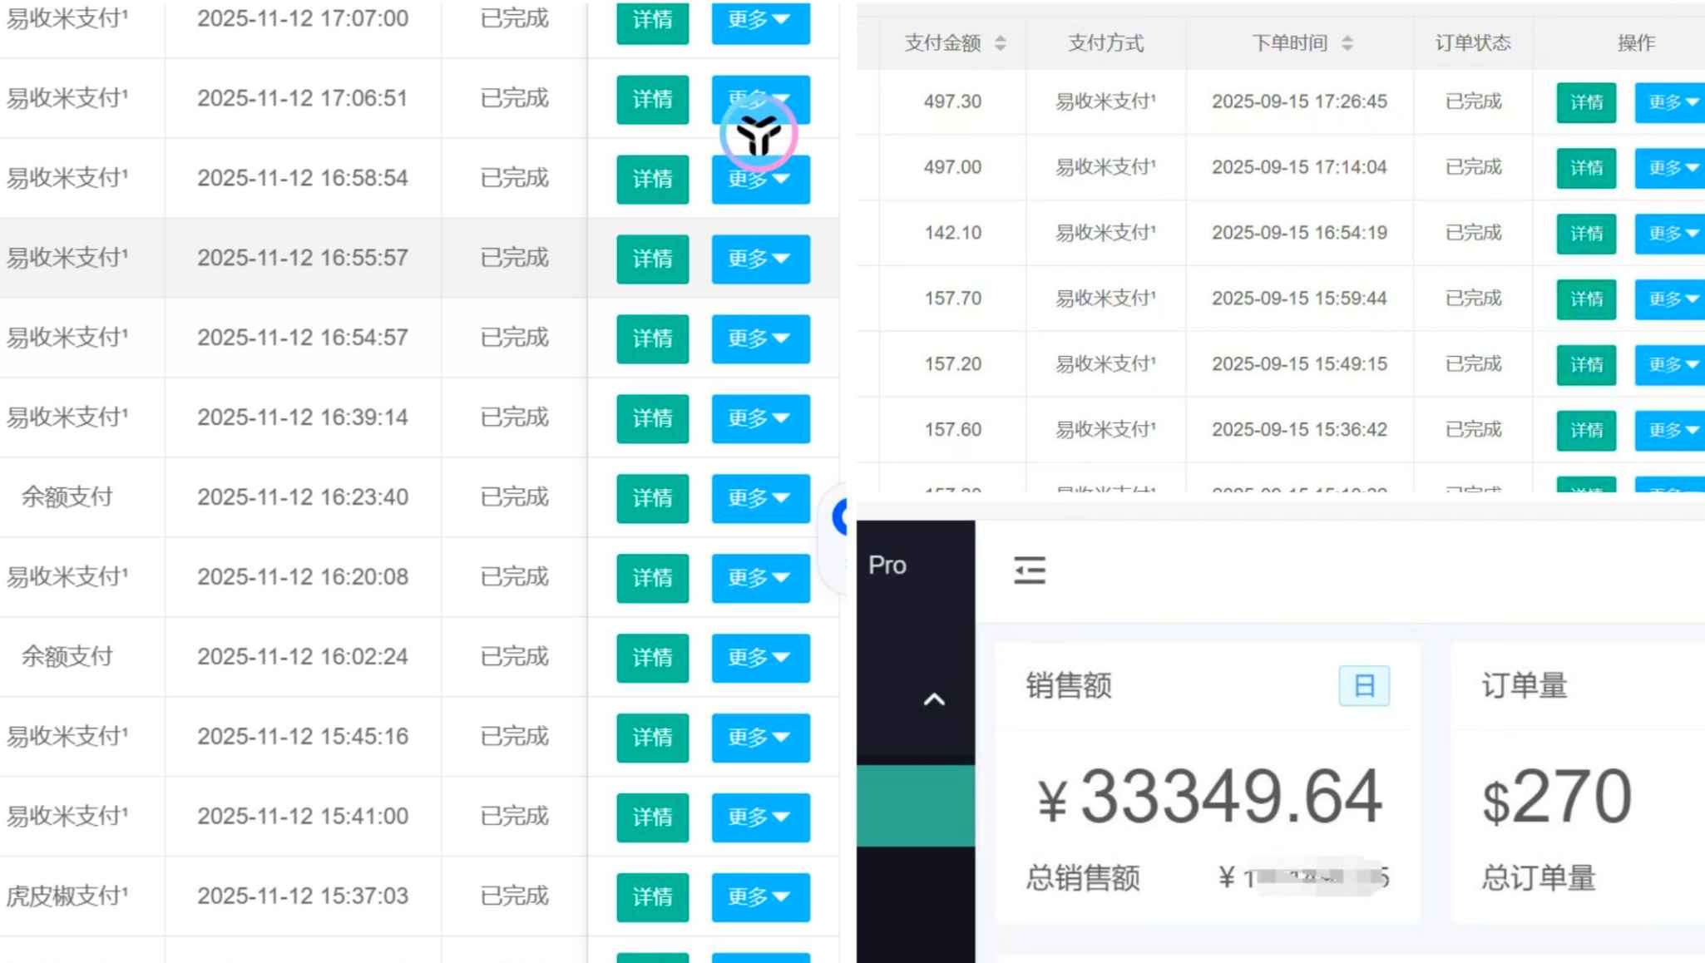Select the green highlighted sidebar menu item
Screen dimensions: 1705x963
pyautogui.click(x=915, y=804)
